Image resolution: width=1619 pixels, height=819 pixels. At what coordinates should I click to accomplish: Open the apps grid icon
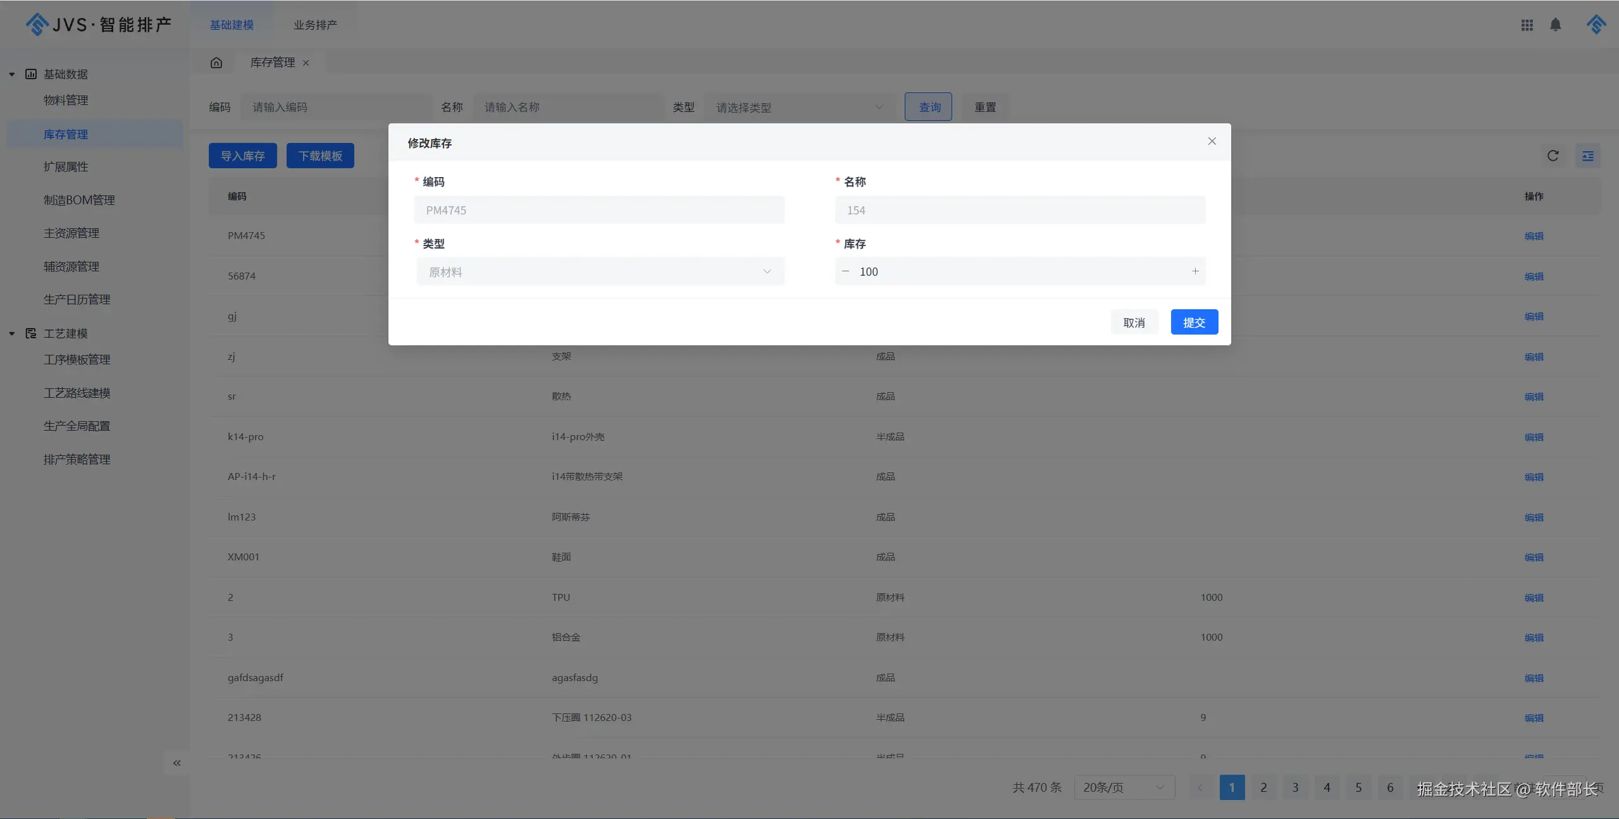click(1527, 25)
